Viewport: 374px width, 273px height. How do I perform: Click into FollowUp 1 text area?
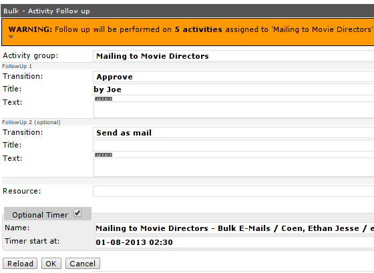234,109
